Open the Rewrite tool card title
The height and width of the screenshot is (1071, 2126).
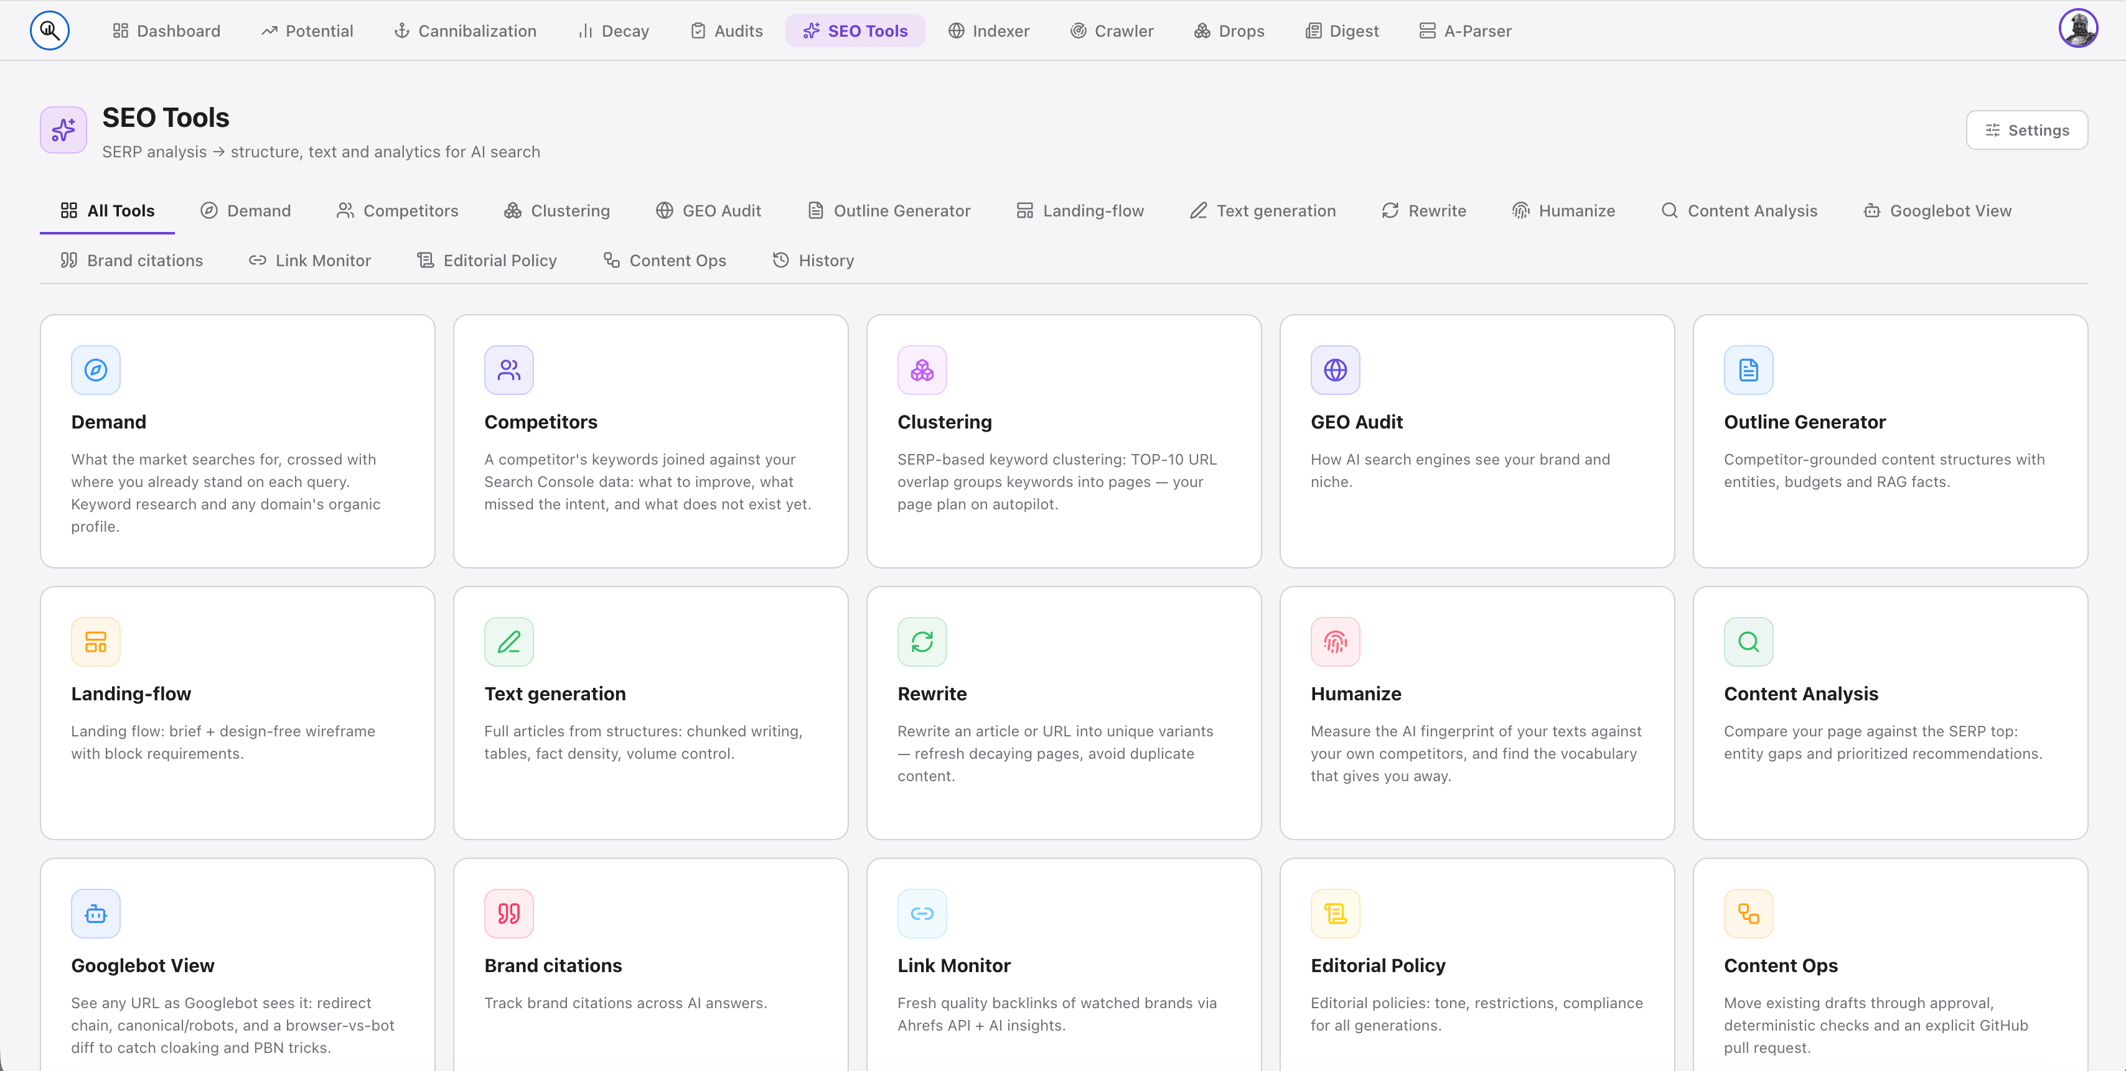[x=932, y=693]
